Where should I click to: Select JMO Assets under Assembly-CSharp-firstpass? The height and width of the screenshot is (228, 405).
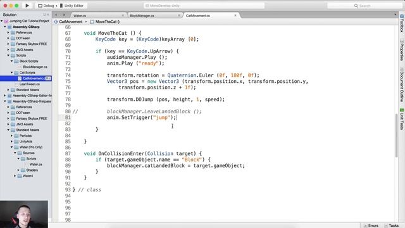(25, 124)
